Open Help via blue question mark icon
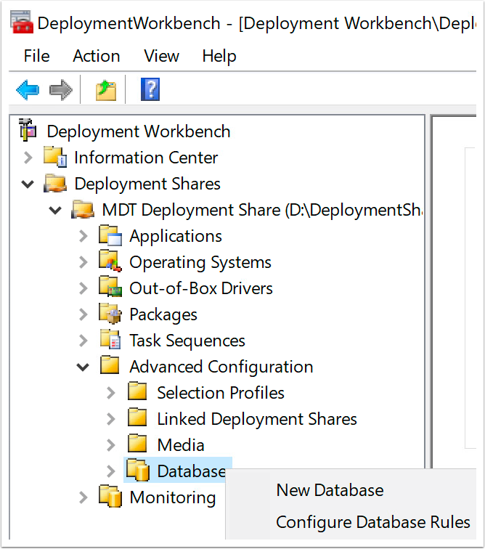Screen dimensions: 485x549 [x=150, y=89]
